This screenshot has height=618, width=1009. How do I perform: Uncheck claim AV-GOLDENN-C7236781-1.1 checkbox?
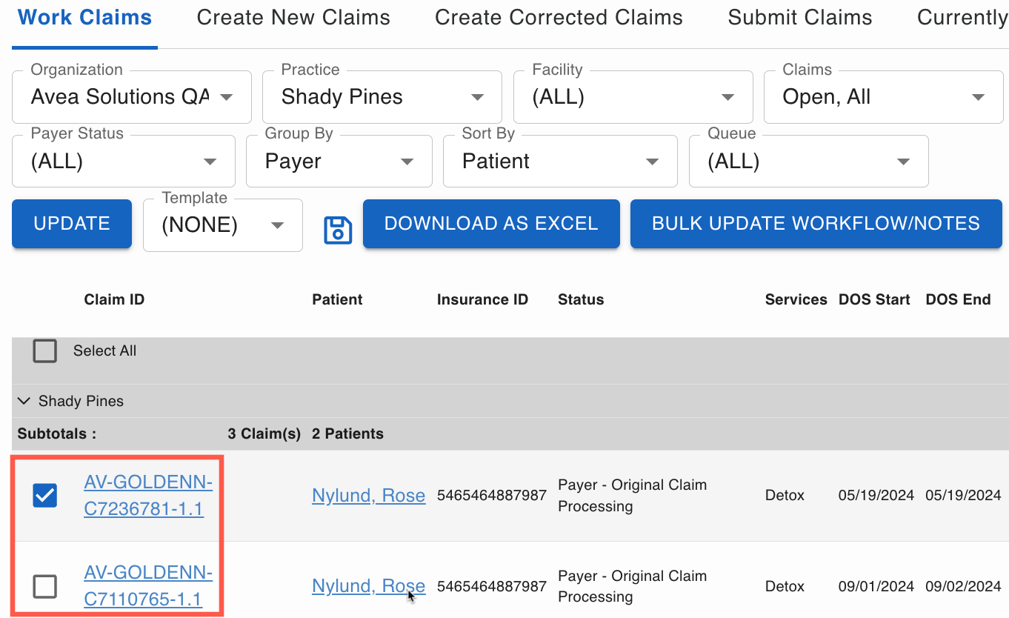45,495
